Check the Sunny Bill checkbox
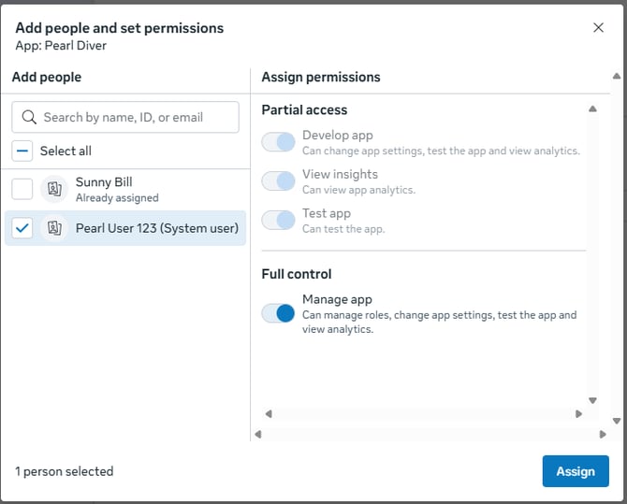The image size is (627, 504). click(x=22, y=190)
